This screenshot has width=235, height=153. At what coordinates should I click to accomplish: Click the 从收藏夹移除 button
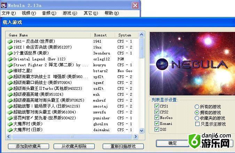coord(74,146)
